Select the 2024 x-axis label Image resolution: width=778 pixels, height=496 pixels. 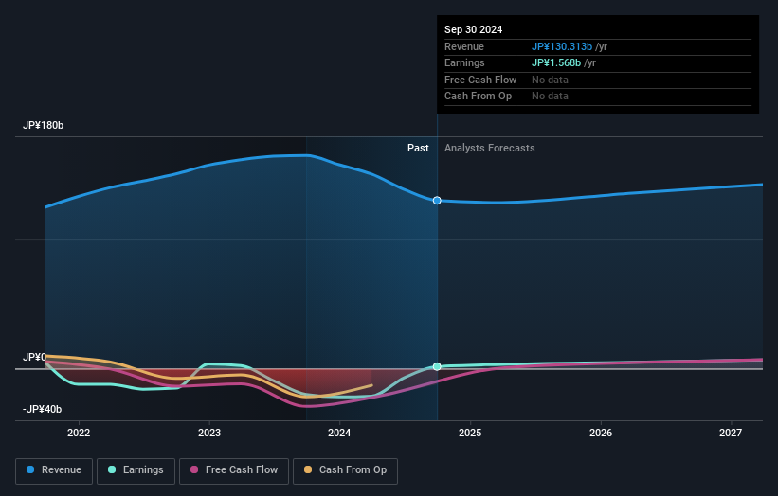point(339,434)
